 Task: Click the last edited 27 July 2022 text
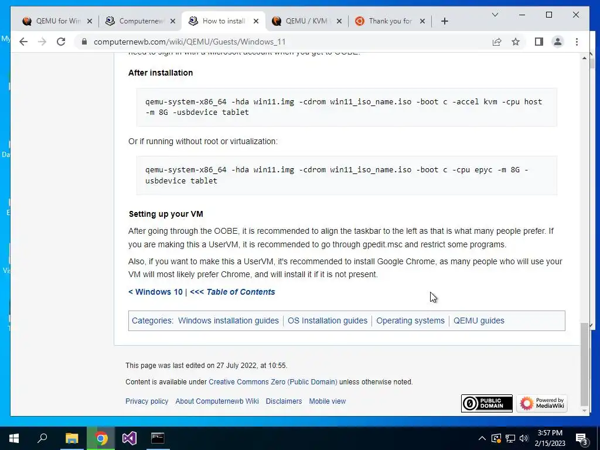206,366
